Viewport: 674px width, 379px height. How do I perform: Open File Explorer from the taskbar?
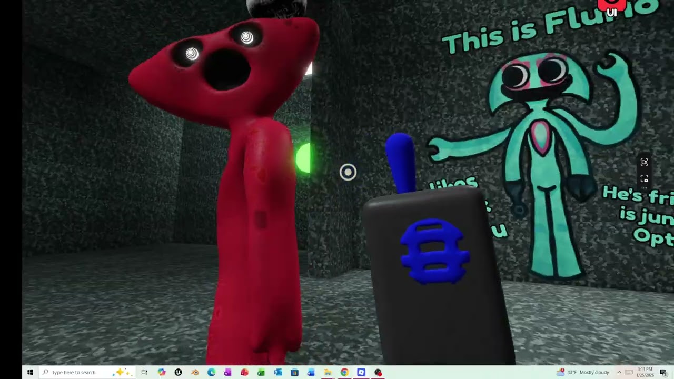tap(328, 372)
